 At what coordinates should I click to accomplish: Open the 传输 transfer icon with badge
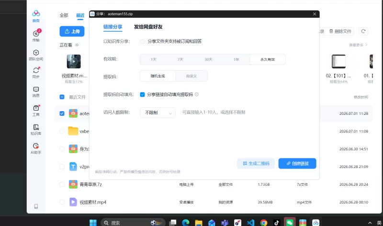coord(36,35)
